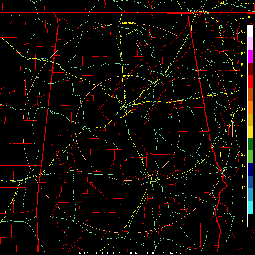Click the navy blue legend swatch
The image size is (255, 255).
click(x=250, y=170)
